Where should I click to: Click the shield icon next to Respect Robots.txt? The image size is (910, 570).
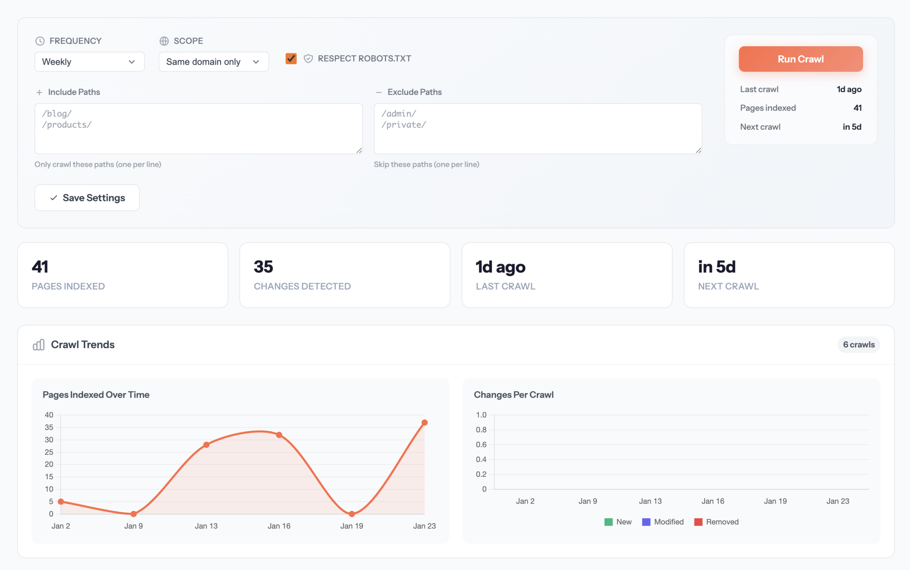point(309,58)
